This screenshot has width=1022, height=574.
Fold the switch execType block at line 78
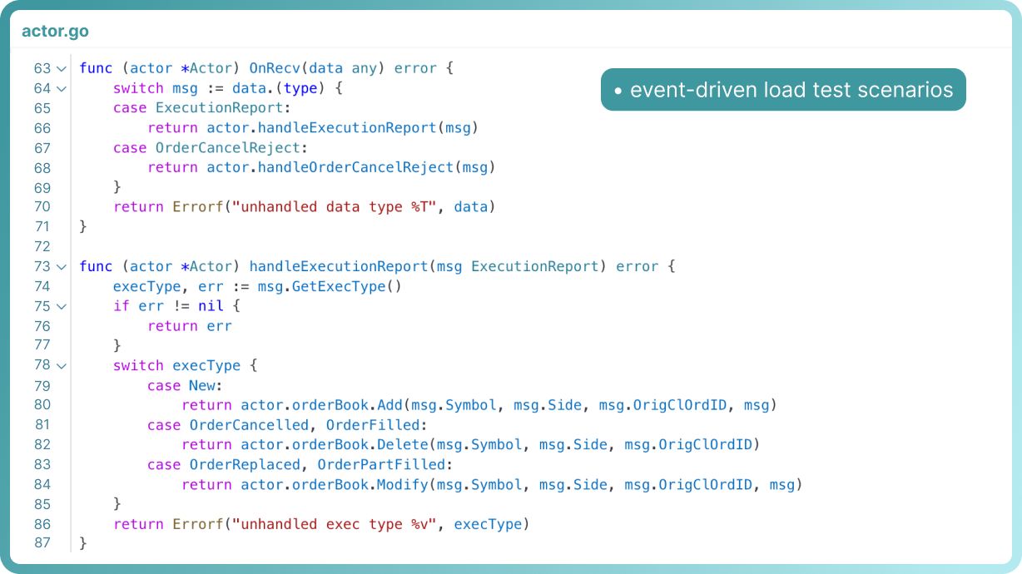pos(62,366)
